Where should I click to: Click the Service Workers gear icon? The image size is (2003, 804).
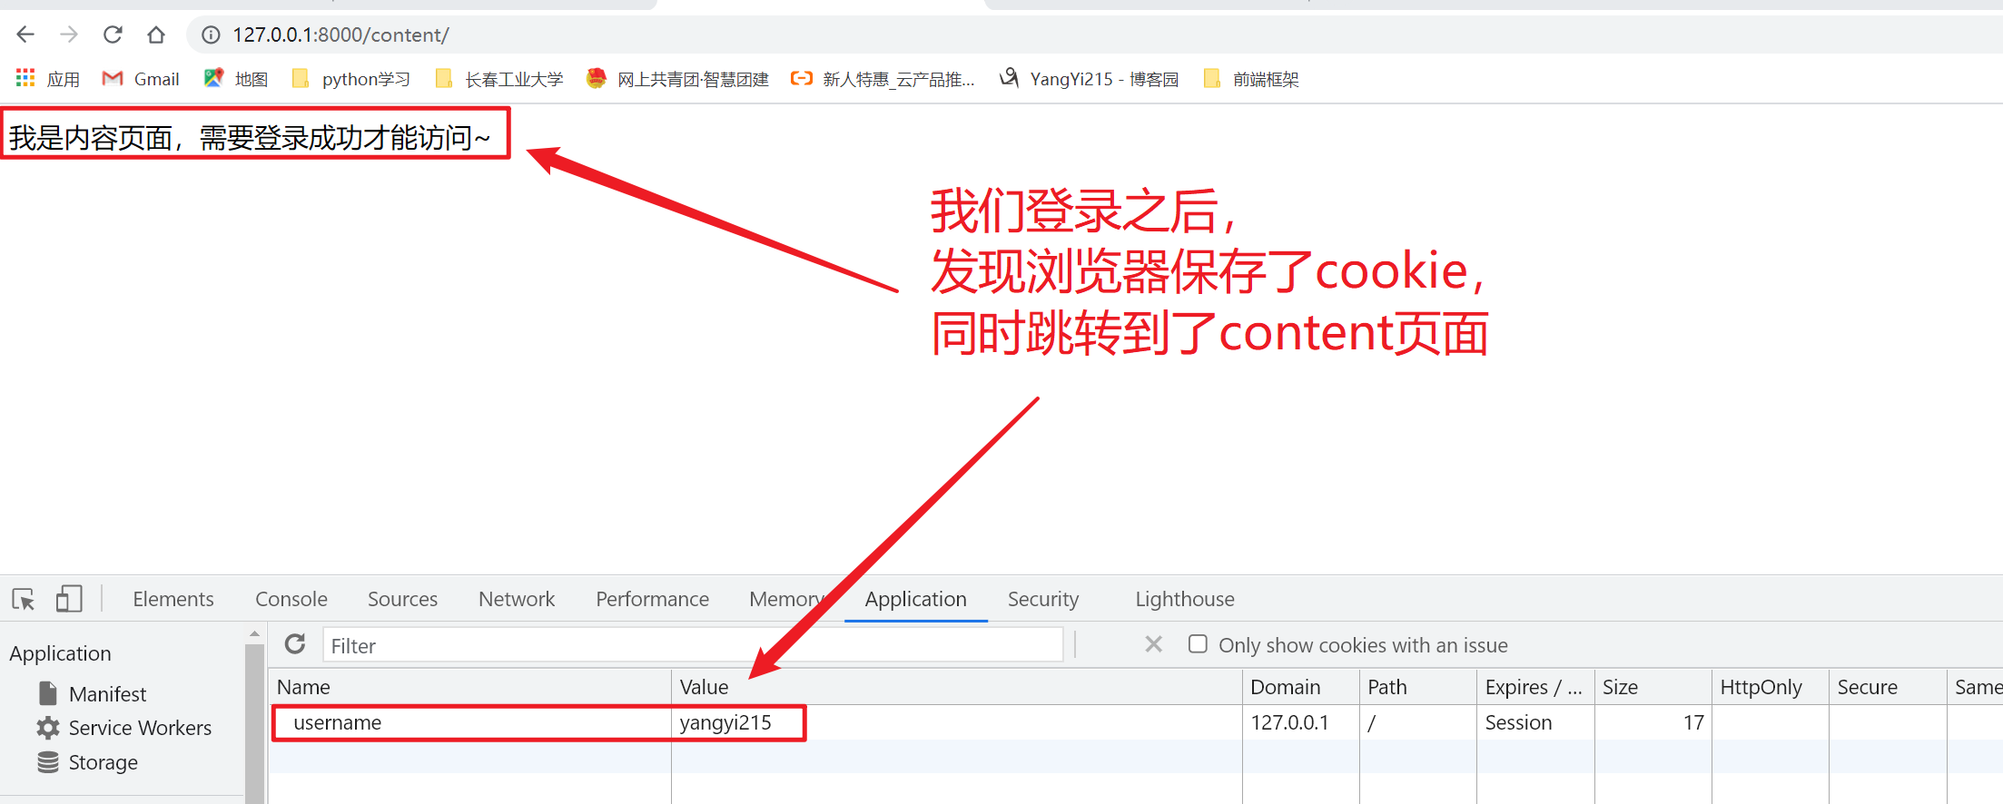(48, 728)
